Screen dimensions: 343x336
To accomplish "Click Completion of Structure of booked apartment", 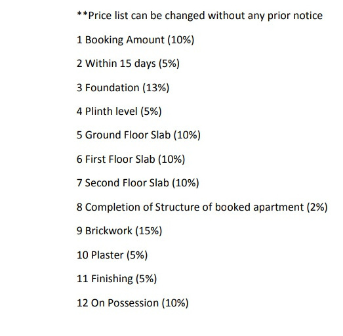I will (194, 207).
